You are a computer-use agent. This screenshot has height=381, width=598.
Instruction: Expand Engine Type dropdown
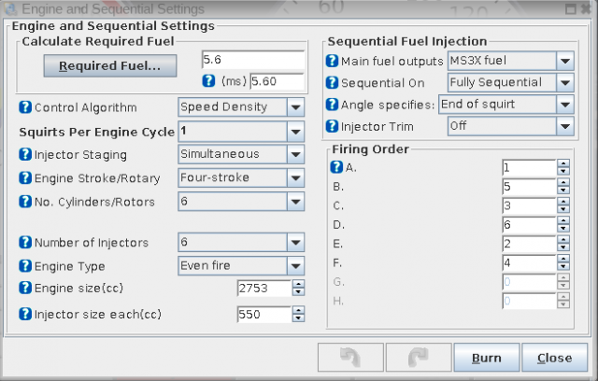coord(295,265)
